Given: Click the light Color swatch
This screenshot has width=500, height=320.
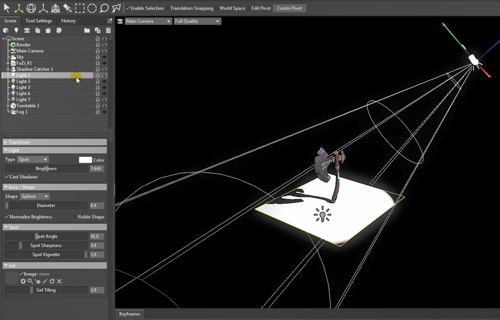Looking at the screenshot, I should [85, 160].
